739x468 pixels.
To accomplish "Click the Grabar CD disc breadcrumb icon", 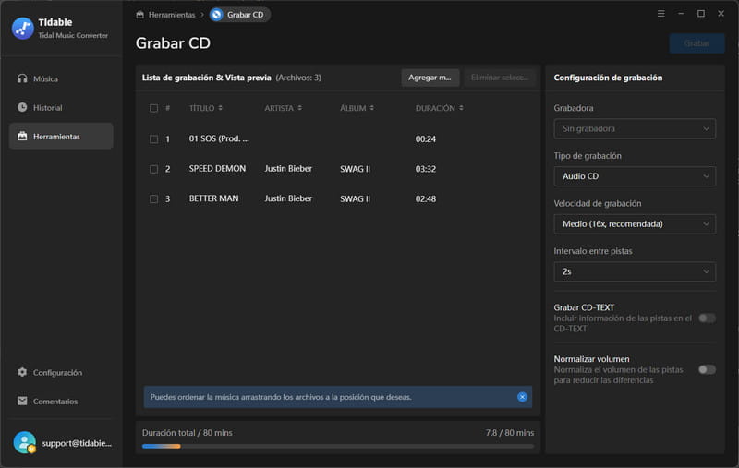I will pyautogui.click(x=216, y=15).
